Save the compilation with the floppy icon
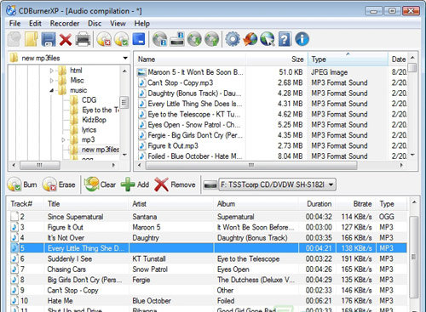The width and height of the screenshot is (426, 312). [49, 39]
